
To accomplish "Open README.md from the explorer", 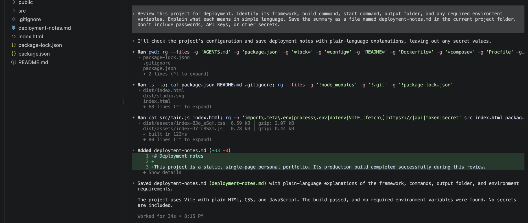I will pyautogui.click(x=33, y=62).
